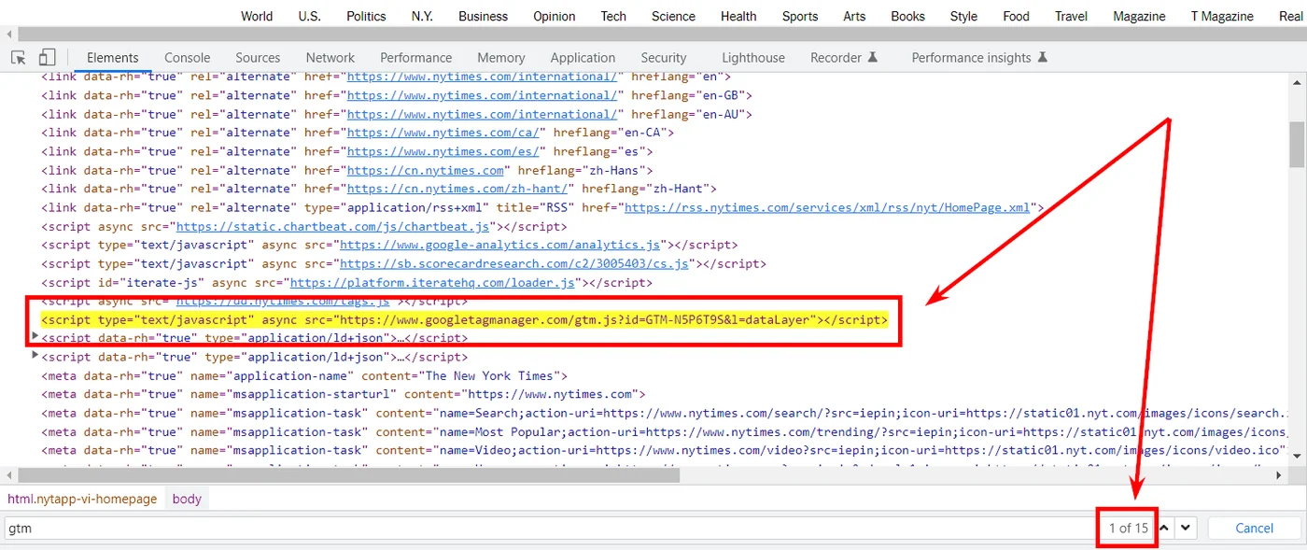The image size is (1307, 550).
Task: Open the Style section in site navigation
Action: pyautogui.click(x=963, y=16)
